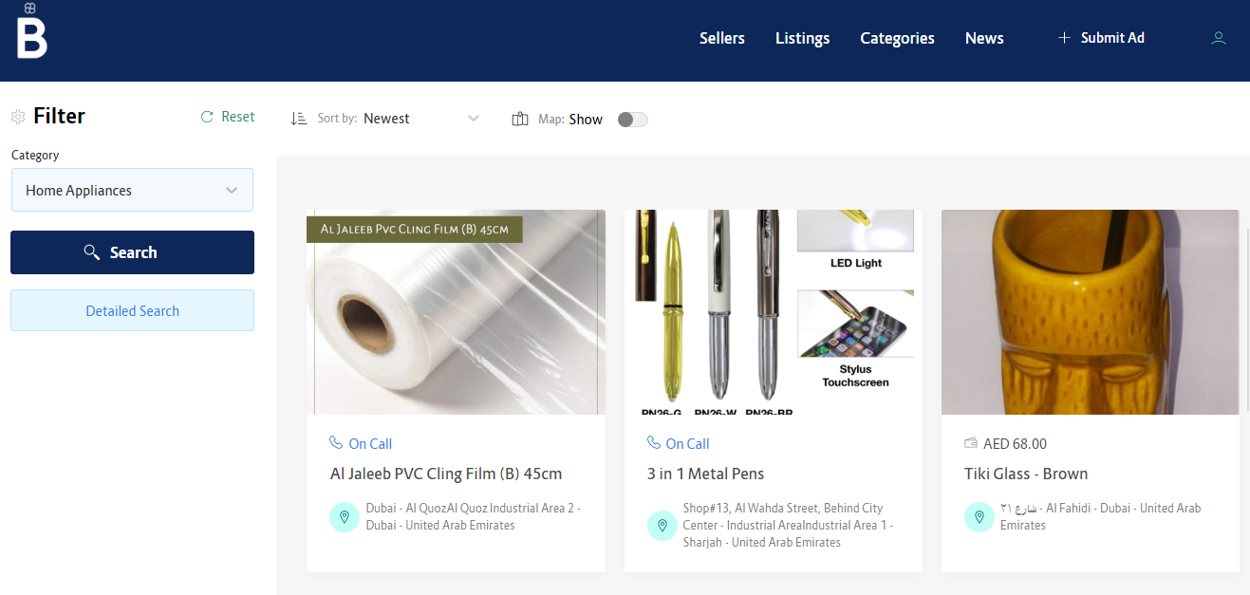Open 3 in 1 Metal Pens listing title
Viewport: 1250px width, 595px height.
(705, 474)
